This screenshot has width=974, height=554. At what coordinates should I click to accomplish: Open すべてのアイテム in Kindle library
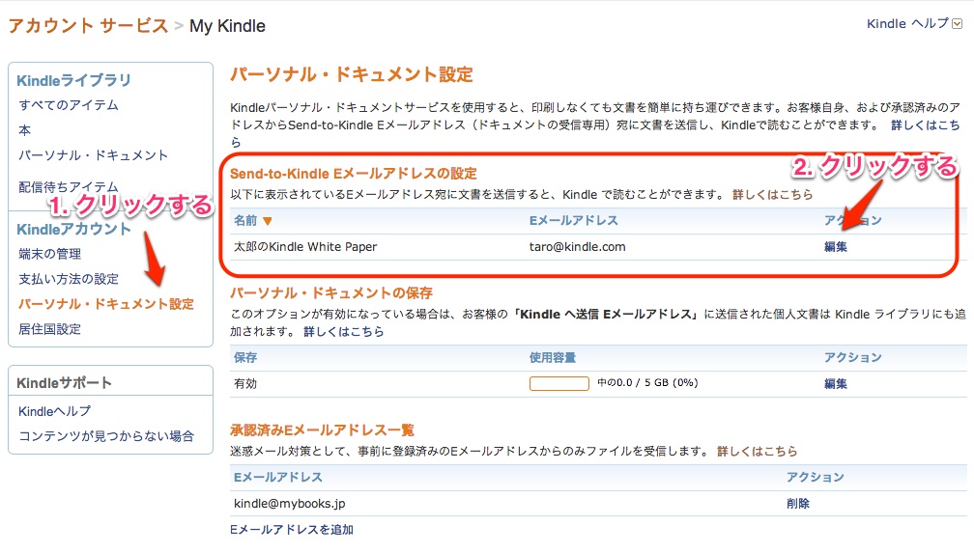click(69, 105)
